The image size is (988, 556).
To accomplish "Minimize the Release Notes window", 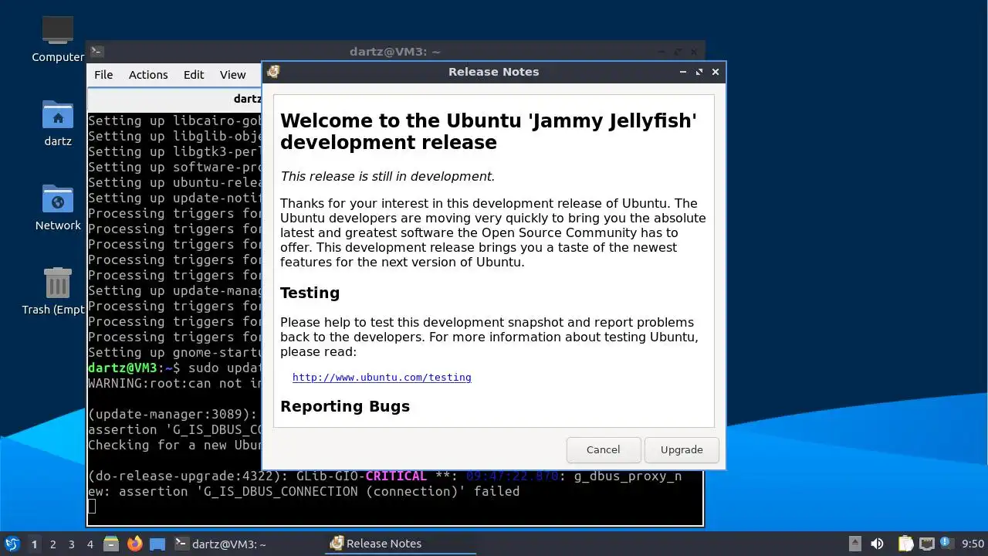I will (x=682, y=72).
